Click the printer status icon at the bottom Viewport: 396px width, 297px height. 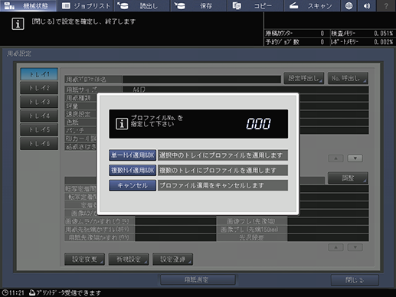(32, 292)
